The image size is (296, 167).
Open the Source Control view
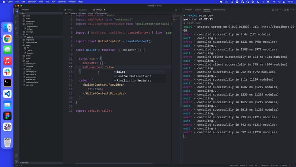(x=16, y=22)
